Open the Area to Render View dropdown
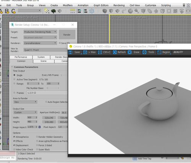This screenshot has height=163, width=191. (x=25, y=102)
